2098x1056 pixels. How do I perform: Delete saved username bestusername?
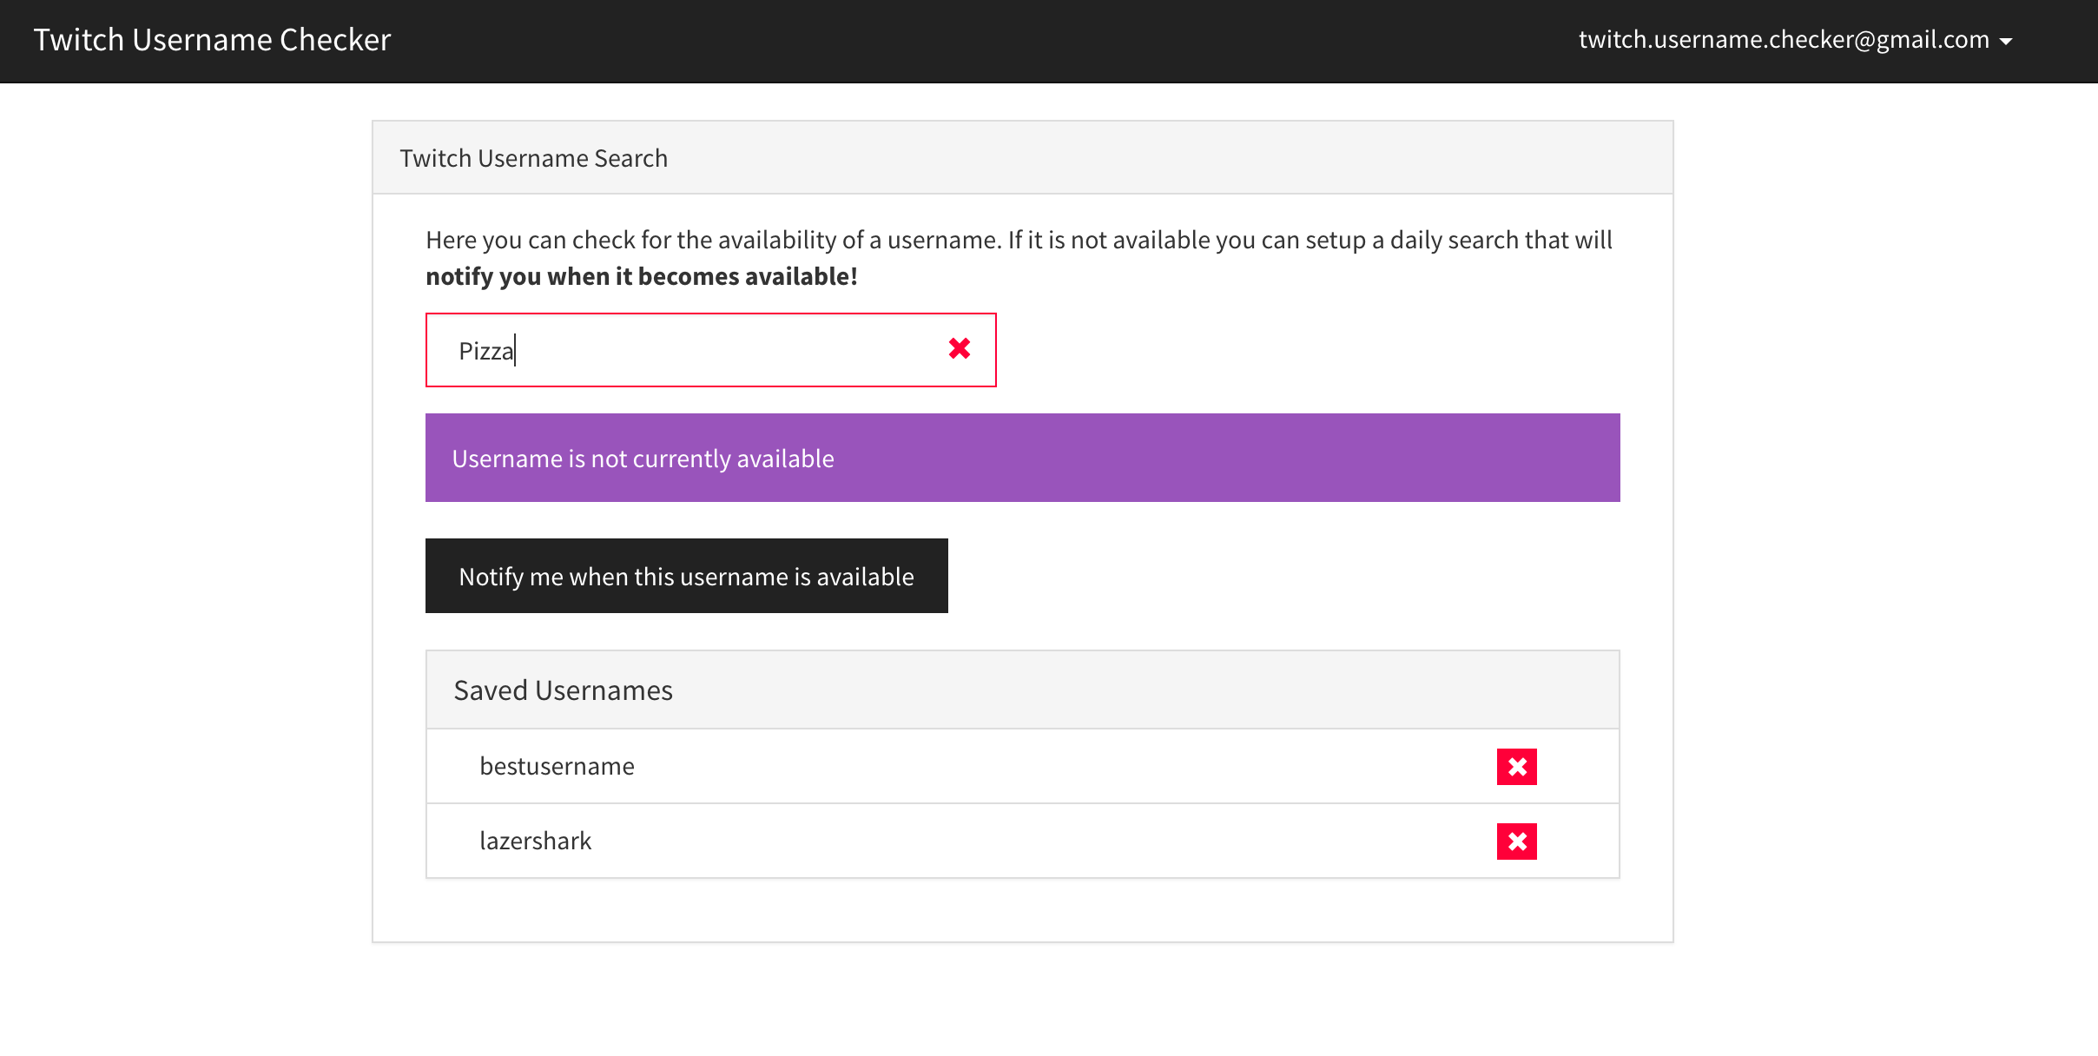point(1516,767)
